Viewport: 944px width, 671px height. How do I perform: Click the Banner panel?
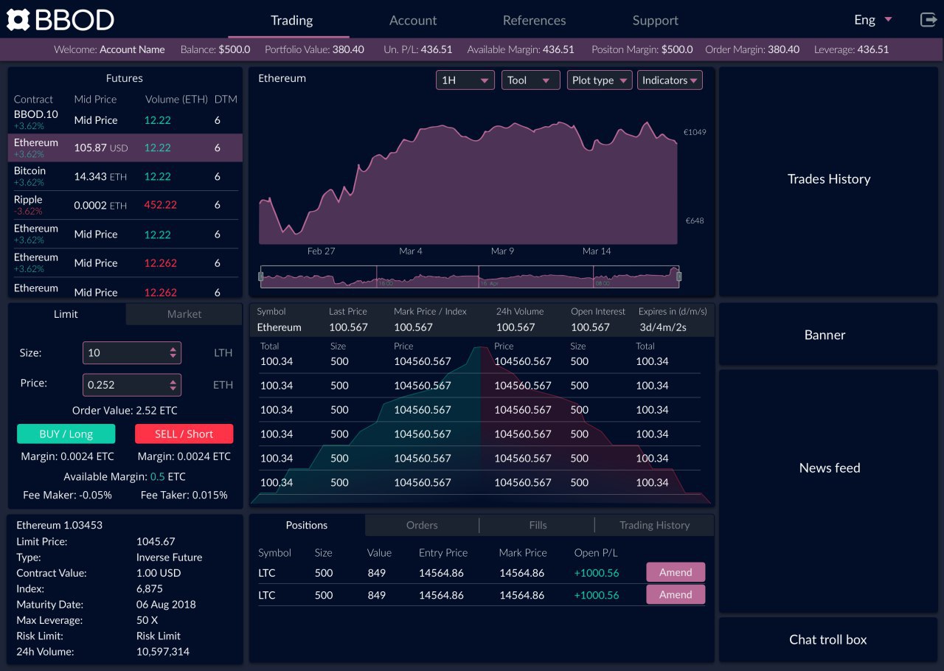(x=828, y=334)
